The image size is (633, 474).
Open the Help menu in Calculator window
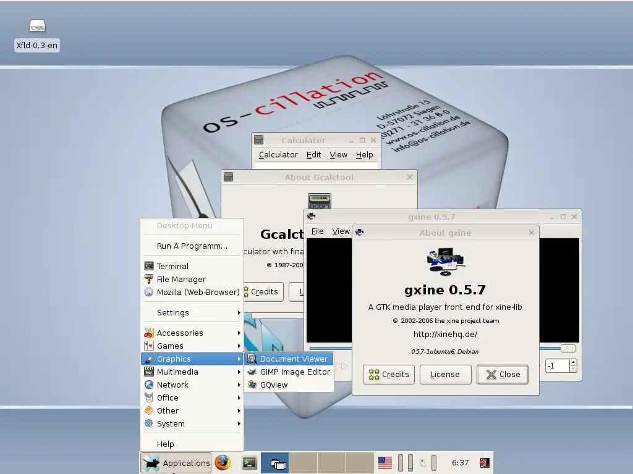[365, 155]
